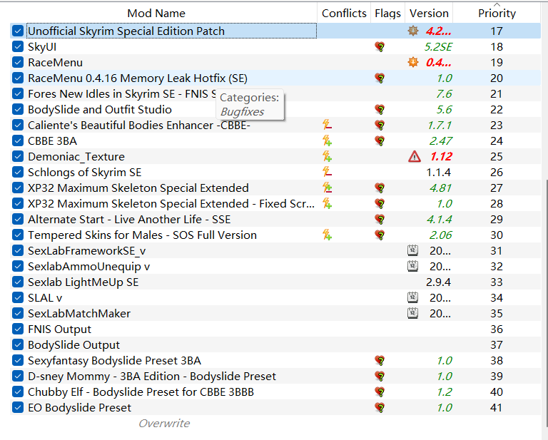Click the conflict icon for XP32 Maximum Skeleton version 4.81
The image size is (548, 440).
[327, 188]
